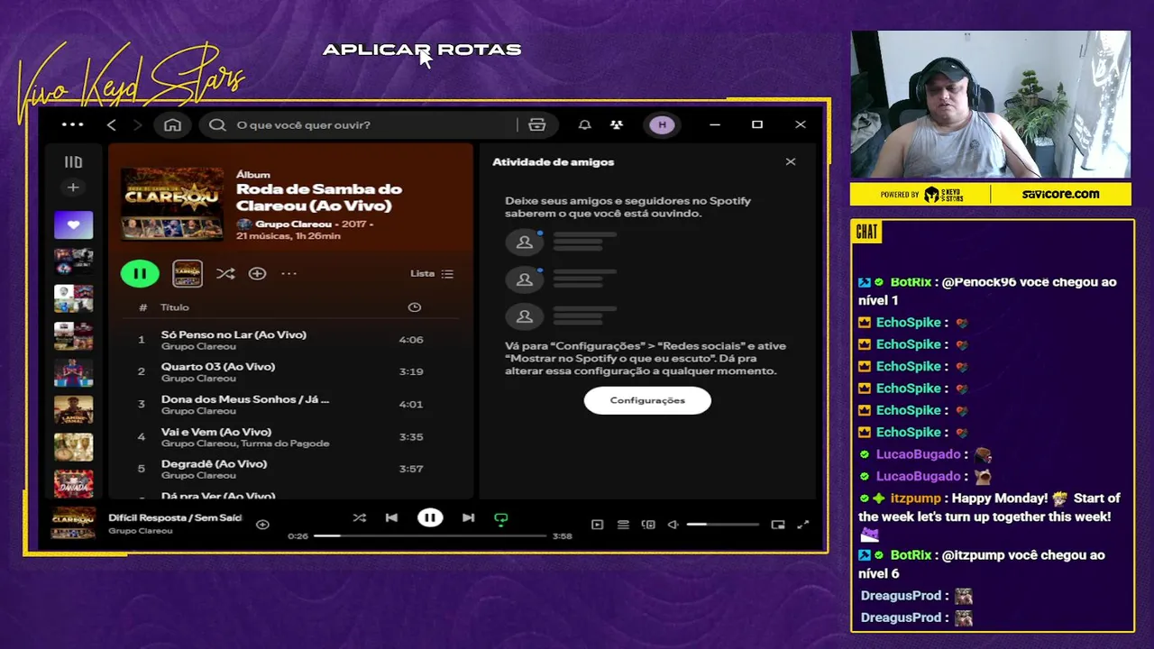Image resolution: width=1154 pixels, height=649 pixels.
Task: Add the current song to Liked Songs
Action: coord(262,525)
